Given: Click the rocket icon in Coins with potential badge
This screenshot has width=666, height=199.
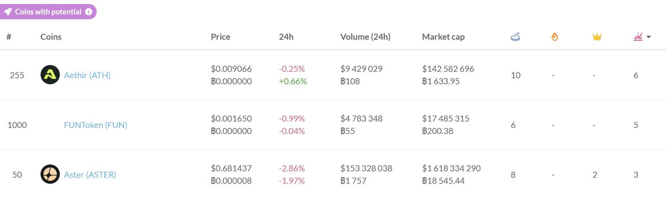Looking at the screenshot, I should pos(8,12).
